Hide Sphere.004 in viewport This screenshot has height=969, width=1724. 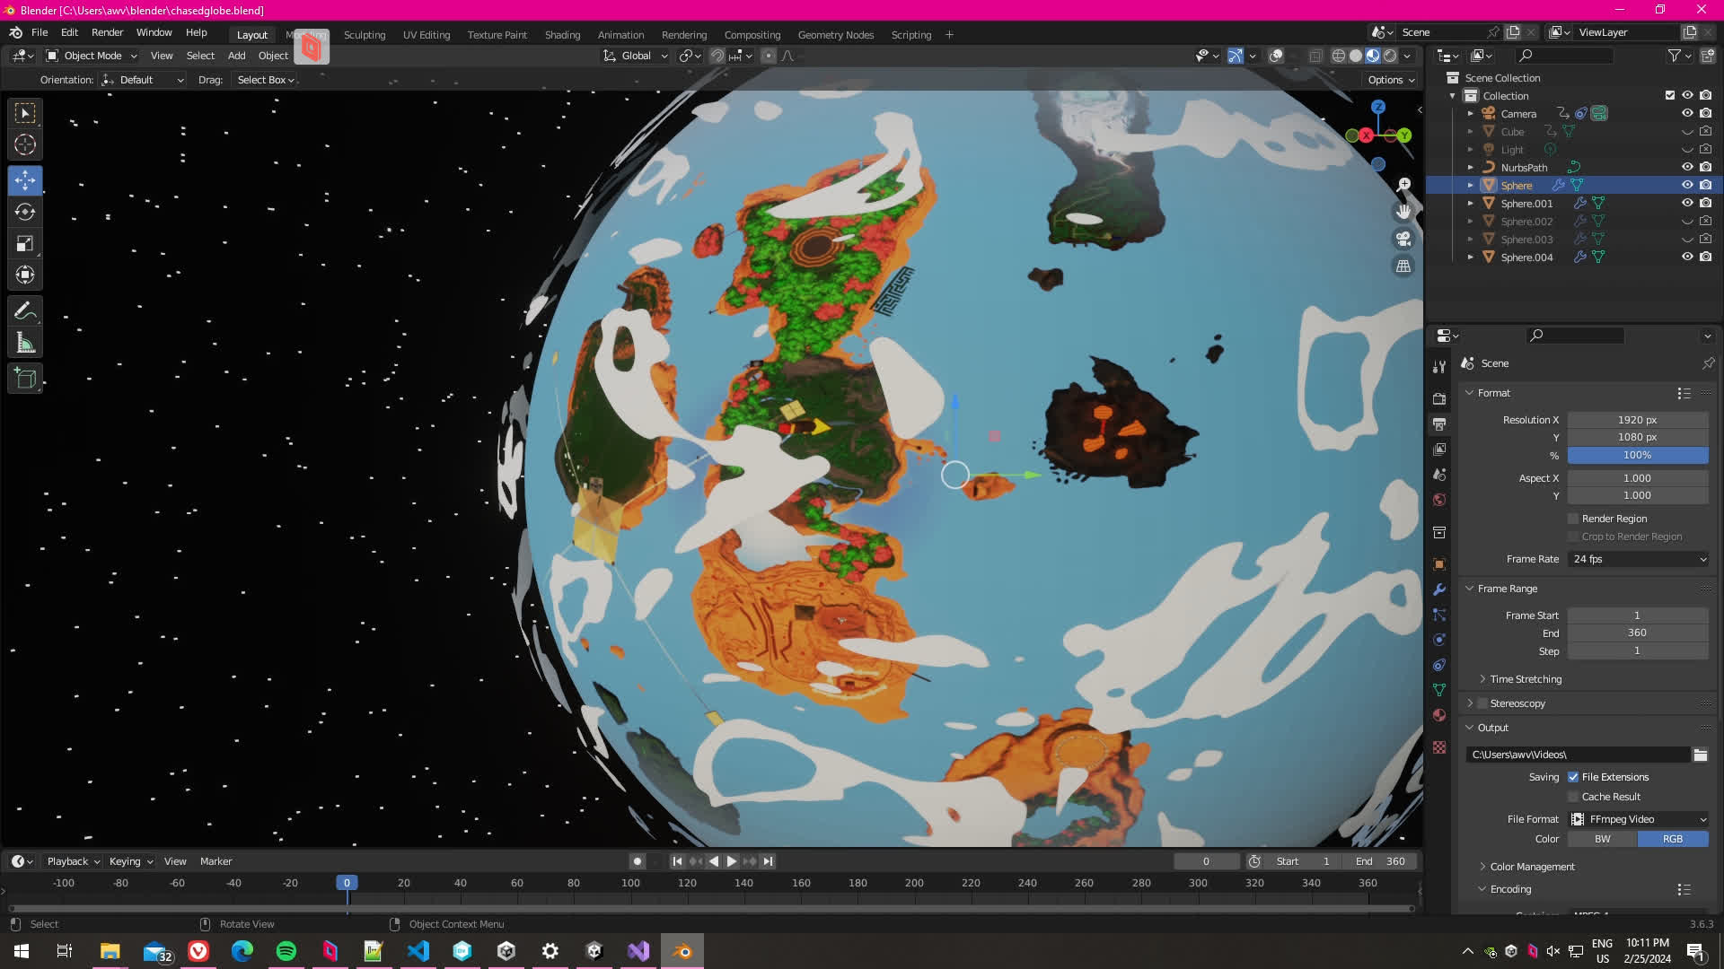point(1687,257)
